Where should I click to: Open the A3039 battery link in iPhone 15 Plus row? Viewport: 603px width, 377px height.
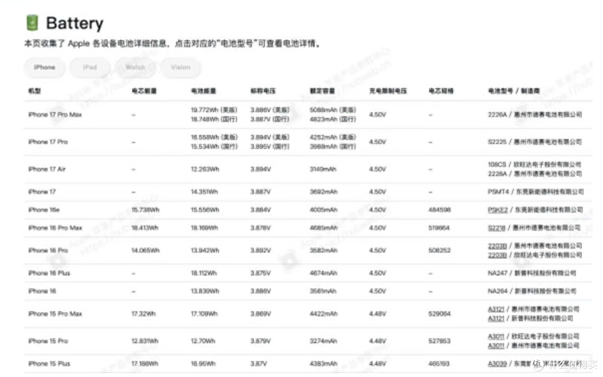coord(497,364)
